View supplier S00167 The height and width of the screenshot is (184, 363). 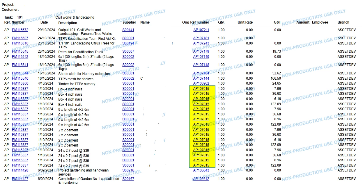(x=128, y=179)
